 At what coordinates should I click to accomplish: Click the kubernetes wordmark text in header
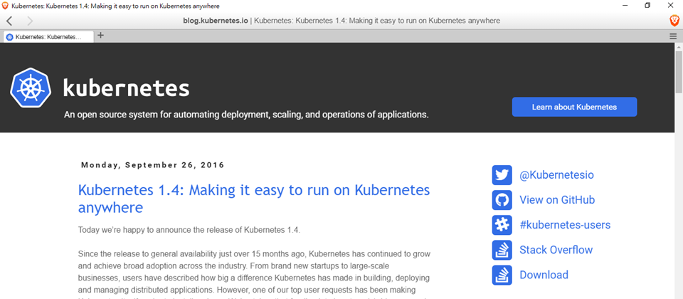coord(127,88)
